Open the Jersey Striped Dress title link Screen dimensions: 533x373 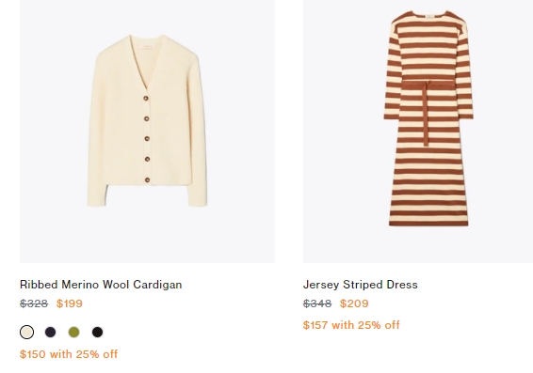click(361, 285)
